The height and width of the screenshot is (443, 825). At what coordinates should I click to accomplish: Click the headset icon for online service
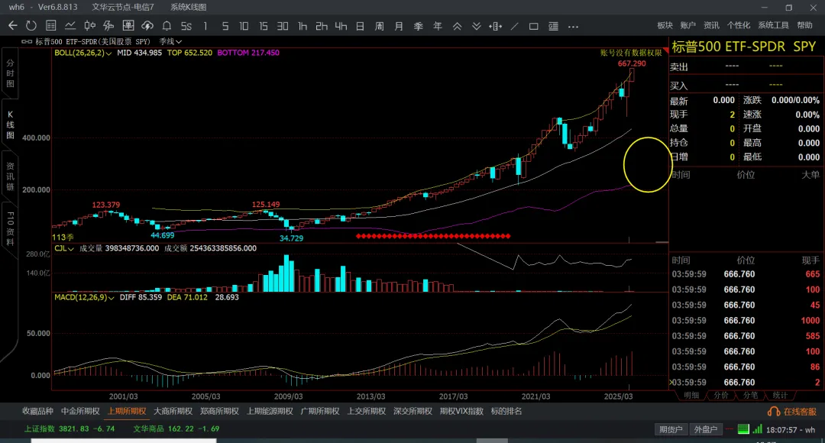pyautogui.click(x=773, y=412)
